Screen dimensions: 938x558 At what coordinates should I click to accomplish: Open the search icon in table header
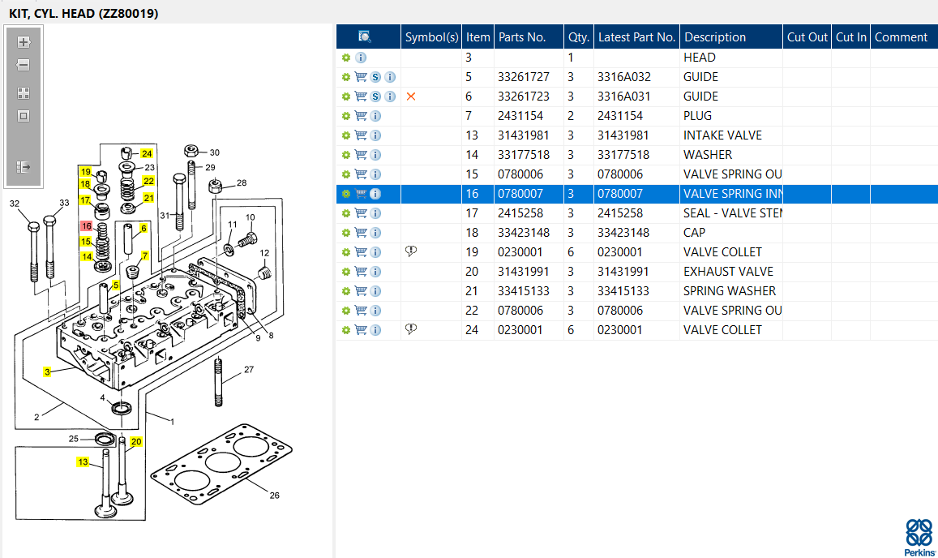click(x=365, y=36)
